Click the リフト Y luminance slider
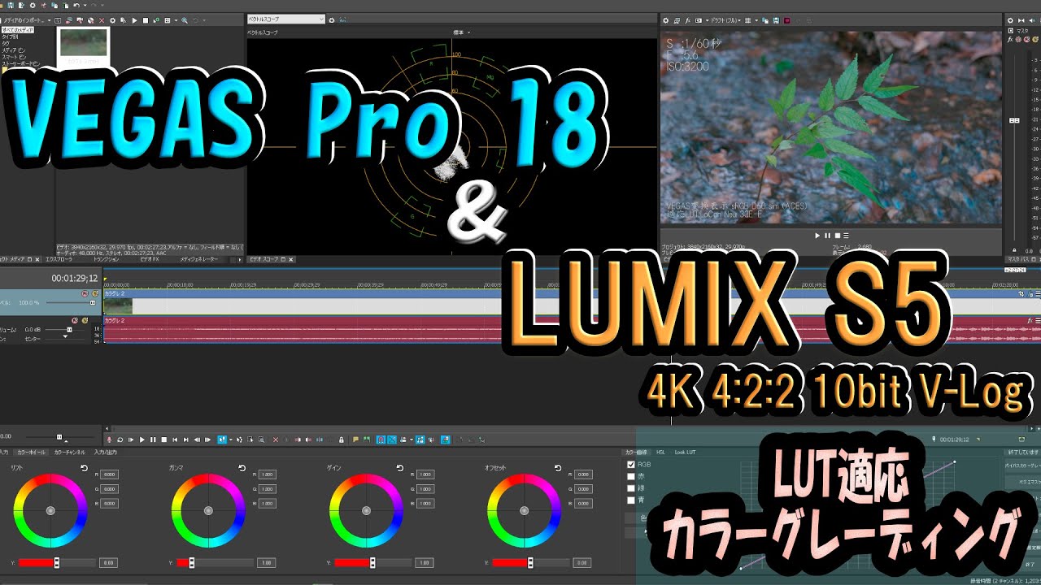This screenshot has width=1041, height=585. click(56, 562)
